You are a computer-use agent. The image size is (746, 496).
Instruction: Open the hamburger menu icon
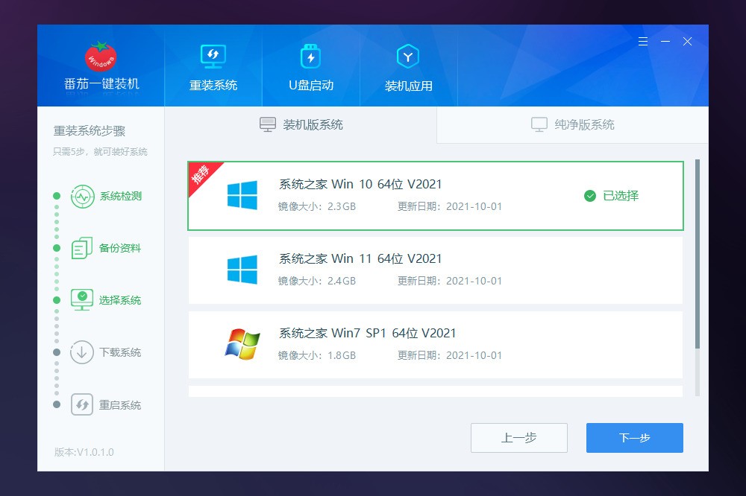click(x=643, y=42)
